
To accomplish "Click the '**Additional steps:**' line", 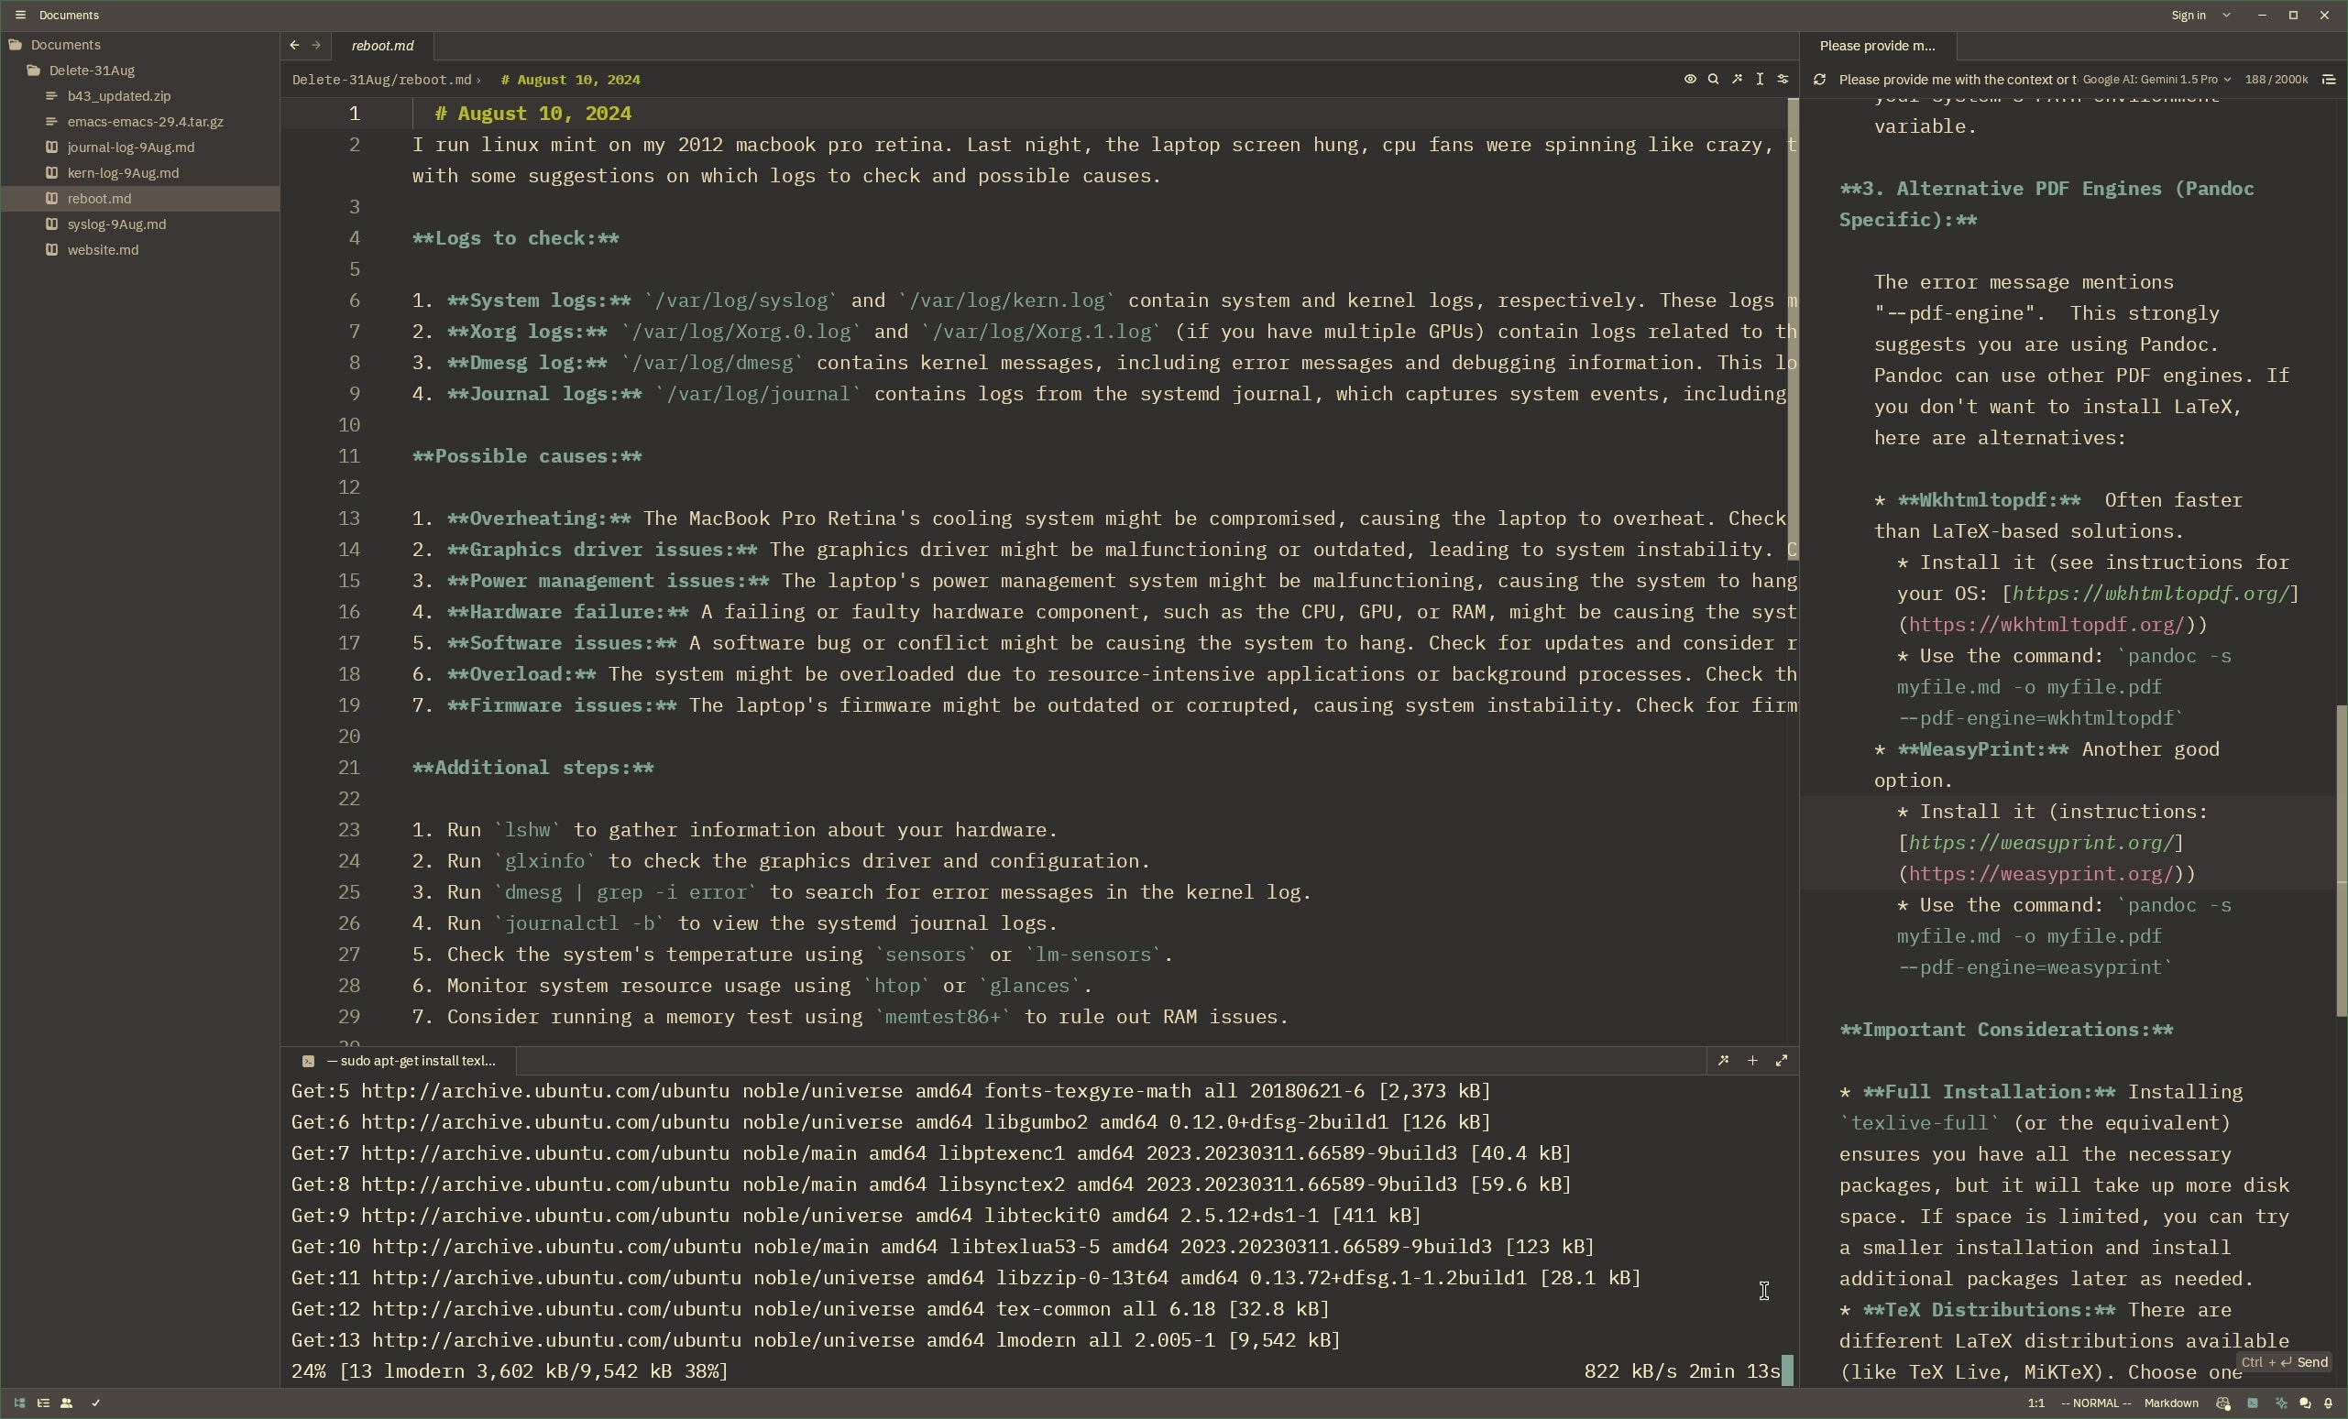I will click(x=532, y=768).
